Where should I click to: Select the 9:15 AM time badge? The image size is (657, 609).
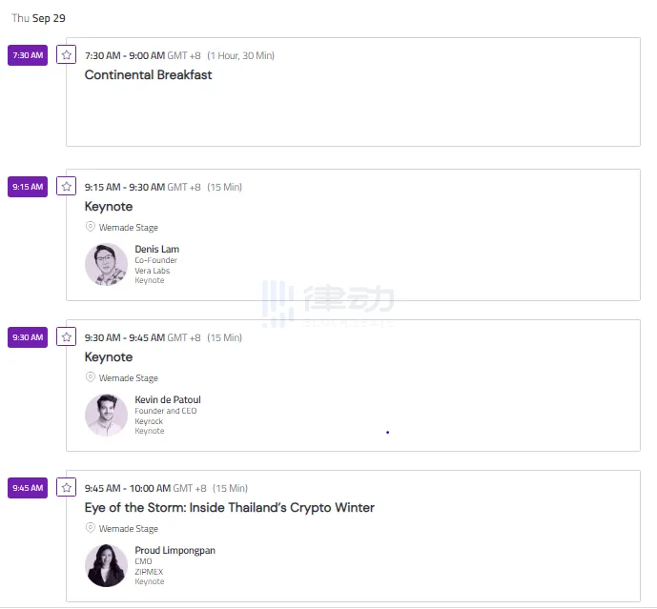pyautogui.click(x=28, y=187)
